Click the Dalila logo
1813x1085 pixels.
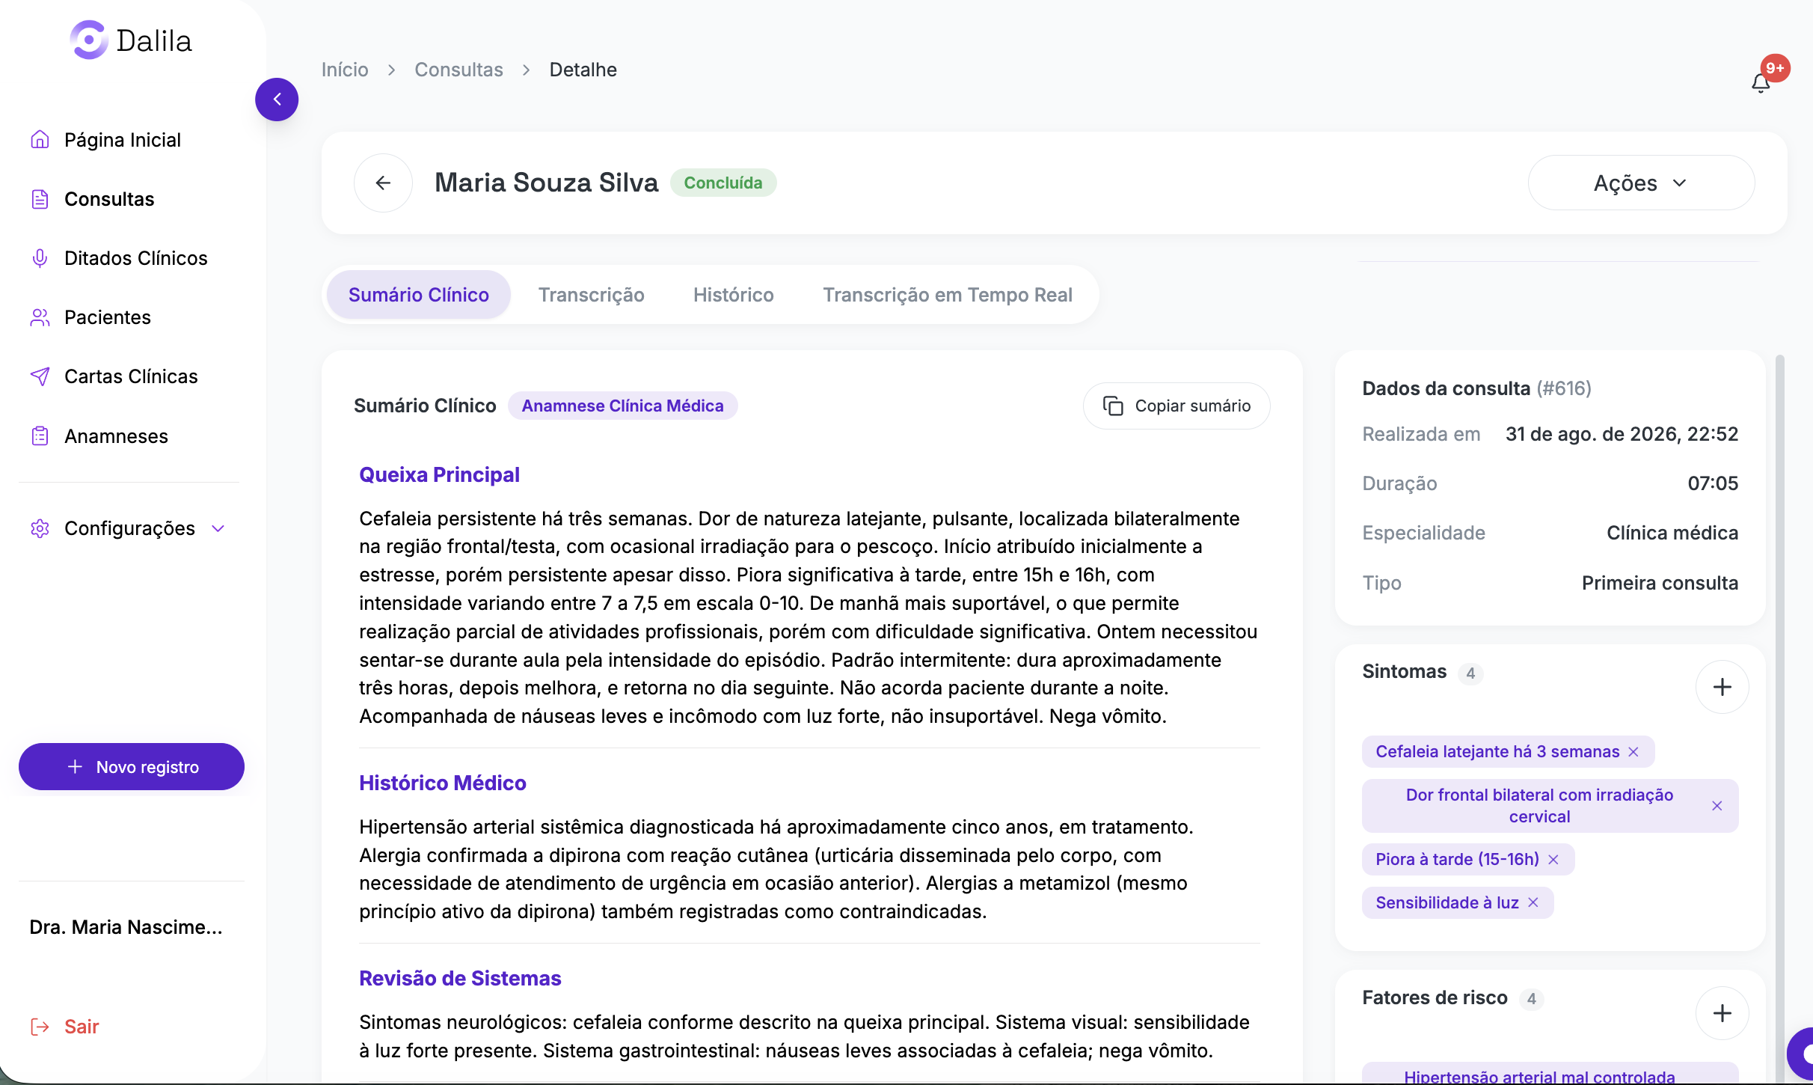tap(131, 40)
